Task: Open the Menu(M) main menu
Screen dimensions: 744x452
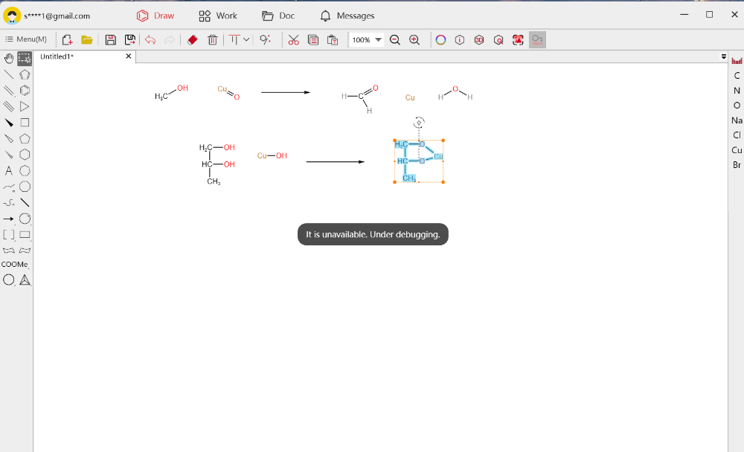Action: (26, 39)
